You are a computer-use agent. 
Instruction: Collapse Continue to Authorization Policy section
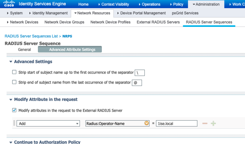11,142
